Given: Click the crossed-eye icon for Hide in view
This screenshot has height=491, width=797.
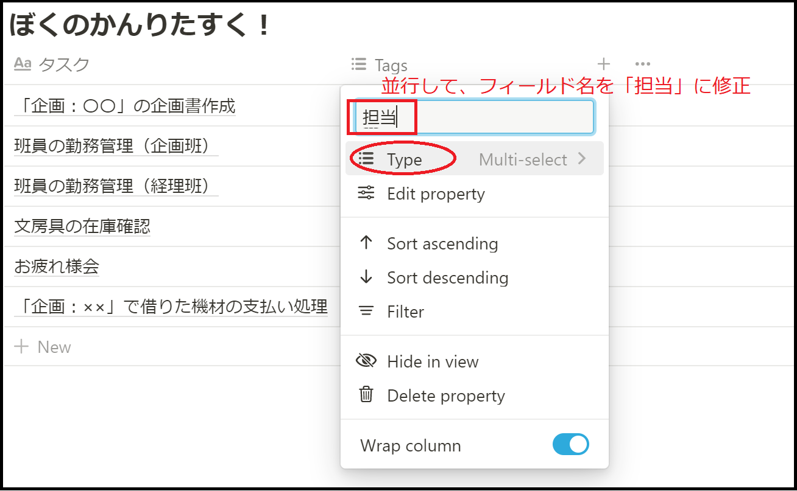Looking at the screenshot, I should point(366,361).
